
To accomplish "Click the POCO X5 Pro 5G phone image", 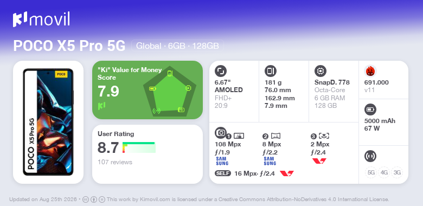I will click(48, 122).
